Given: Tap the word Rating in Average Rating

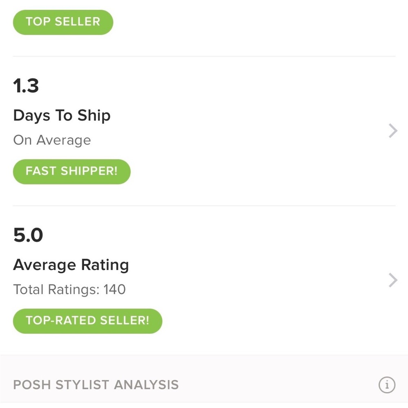Looking at the screenshot, I should tap(105, 265).
